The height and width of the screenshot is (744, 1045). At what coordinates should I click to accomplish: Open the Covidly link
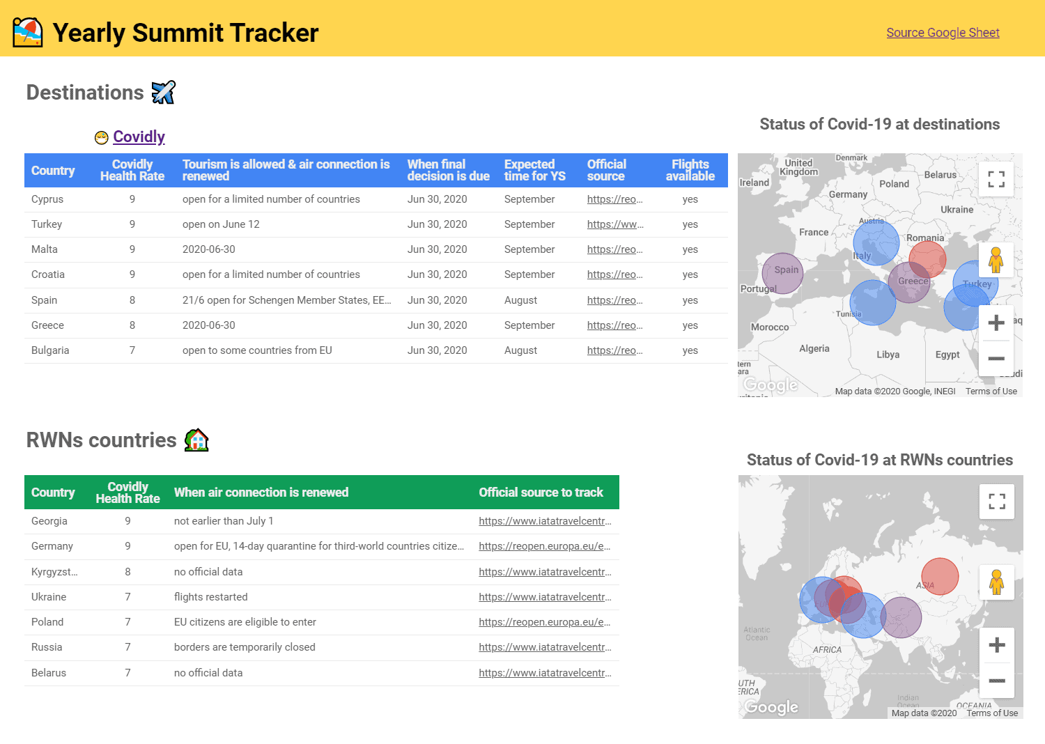139,137
